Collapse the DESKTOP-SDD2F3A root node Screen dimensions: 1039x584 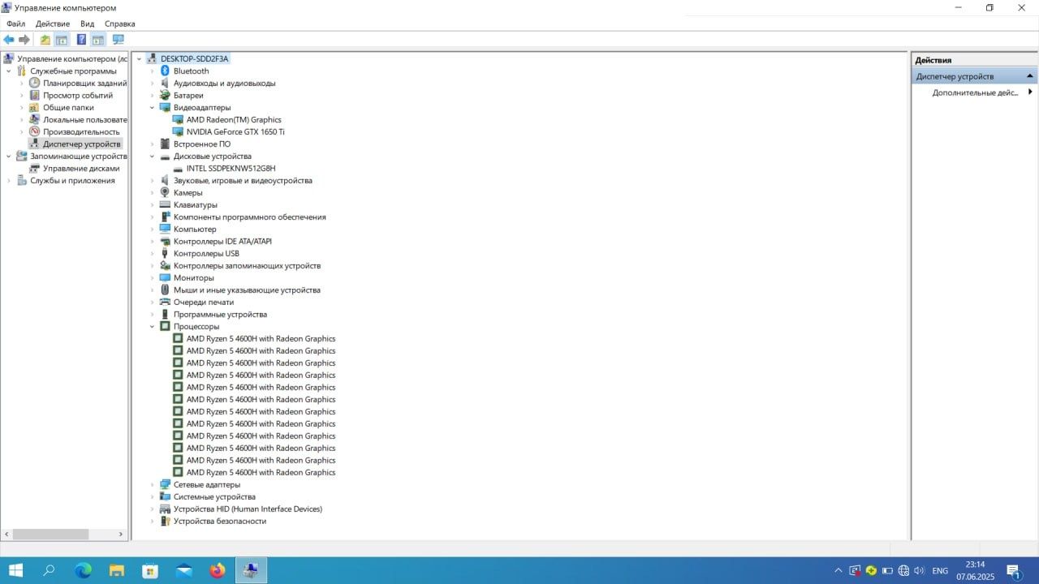point(139,59)
